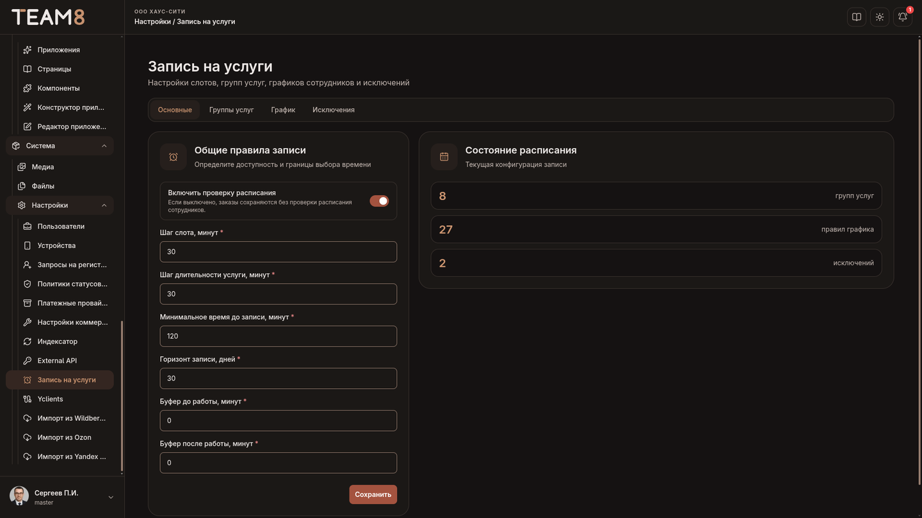Click the External API key icon
The image size is (922, 518).
[x=28, y=361]
